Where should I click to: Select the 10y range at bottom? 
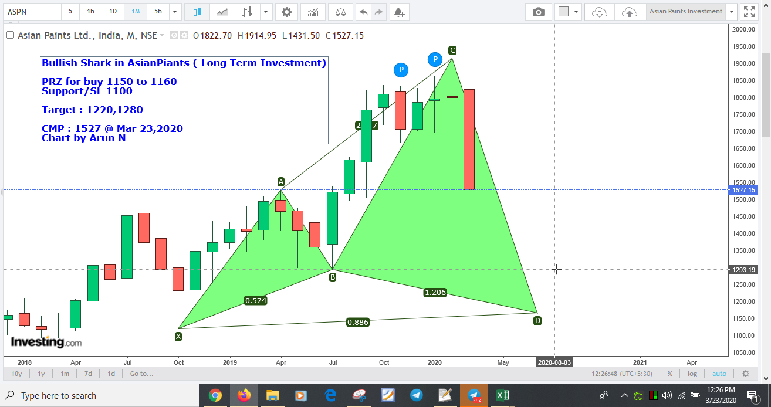pyautogui.click(x=16, y=374)
